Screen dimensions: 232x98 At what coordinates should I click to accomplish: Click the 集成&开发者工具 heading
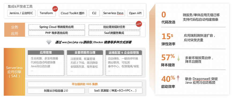click(20, 6)
